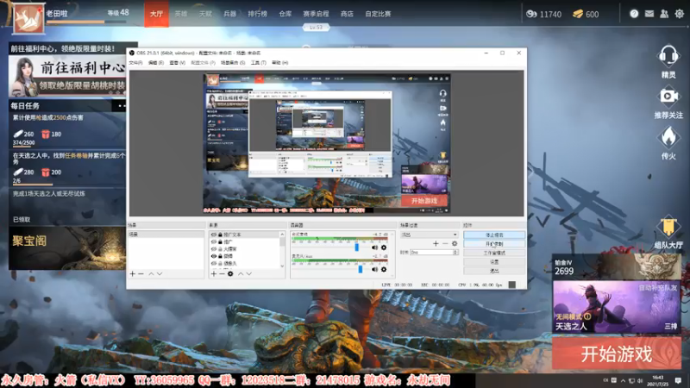Click OBS 退出 button
This screenshot has width=690, height=388.
[494, 271]
